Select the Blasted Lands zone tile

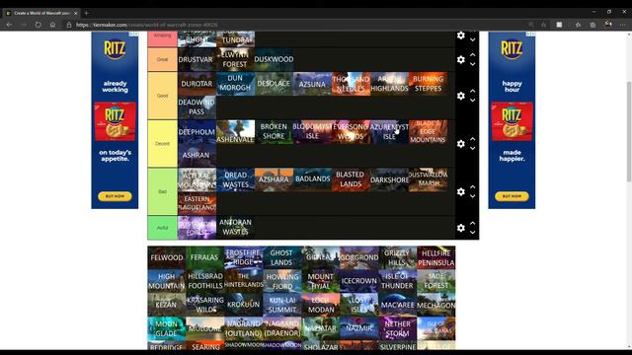[x=351, y=179]
